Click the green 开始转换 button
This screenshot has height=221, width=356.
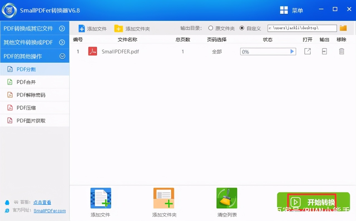tap(313, 203)
